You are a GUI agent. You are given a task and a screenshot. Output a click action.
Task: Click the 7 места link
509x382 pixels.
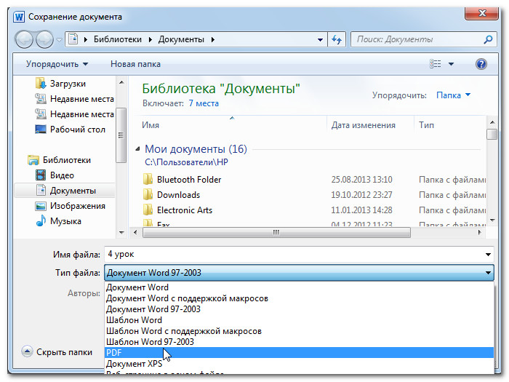[x=204, y=103]
